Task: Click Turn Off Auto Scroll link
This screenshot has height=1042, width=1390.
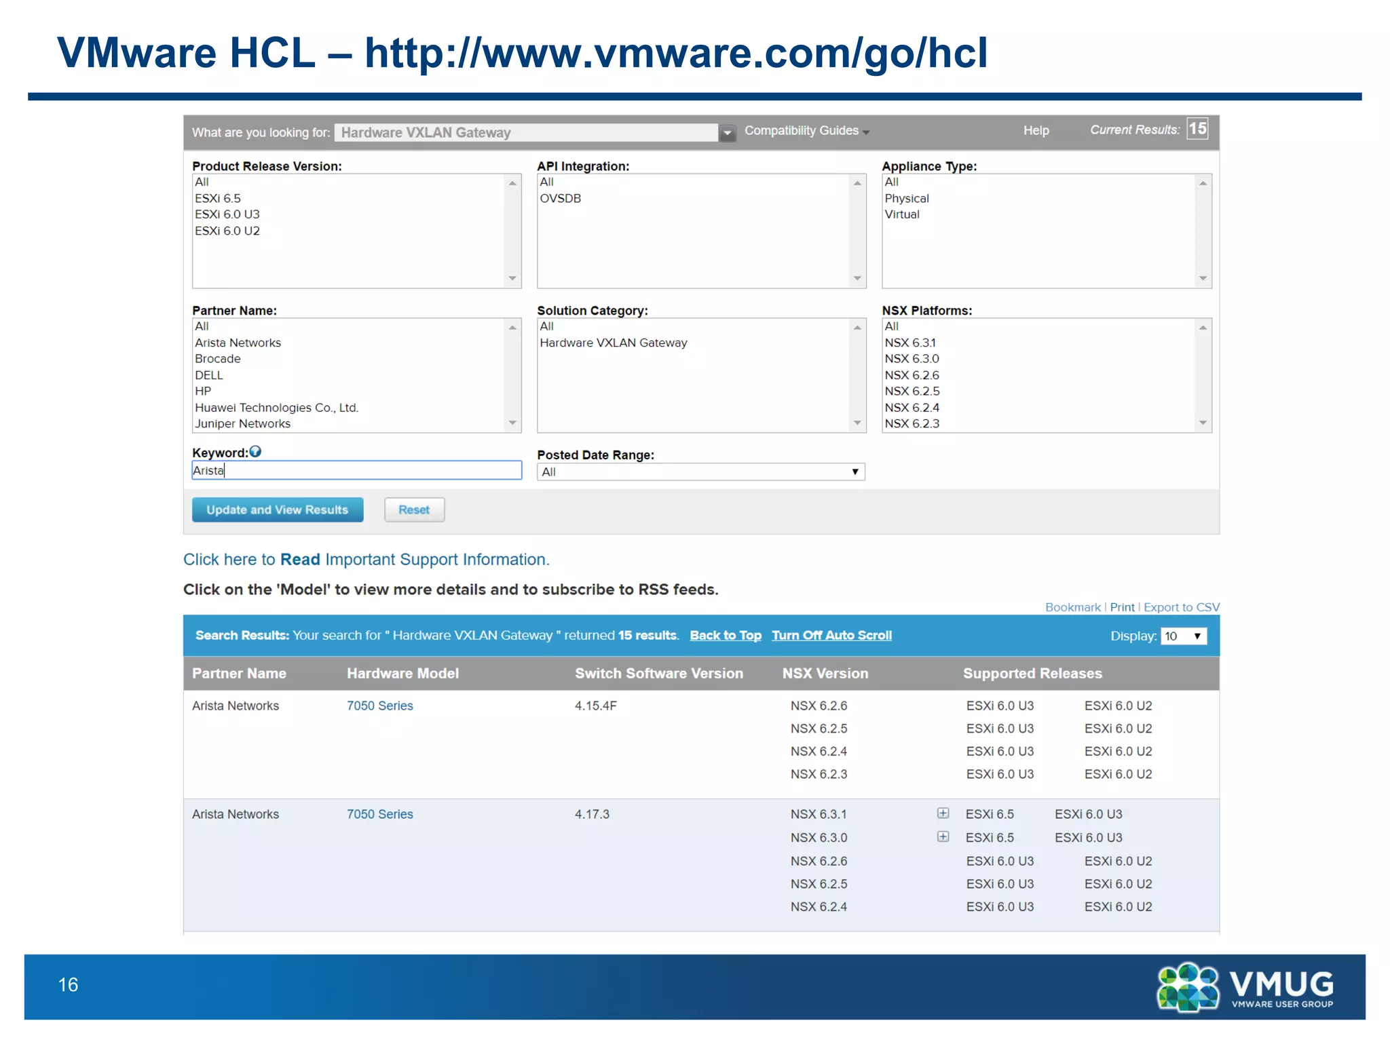Action: (x=831, y=636)
